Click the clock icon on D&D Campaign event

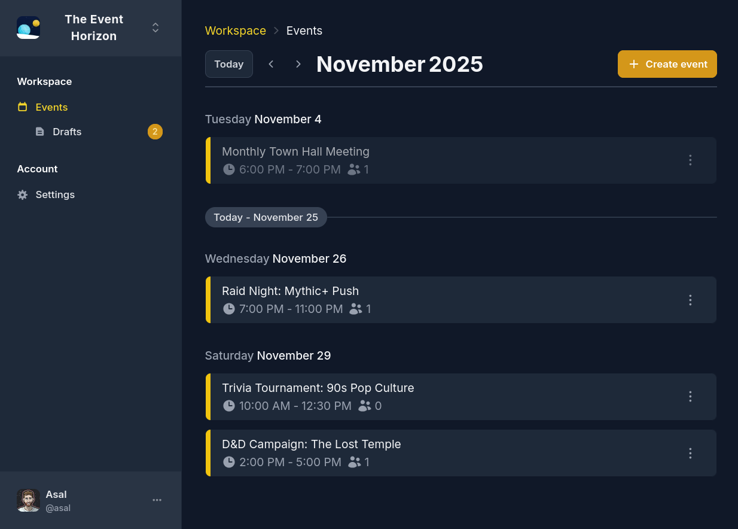(x=228, y=462)
